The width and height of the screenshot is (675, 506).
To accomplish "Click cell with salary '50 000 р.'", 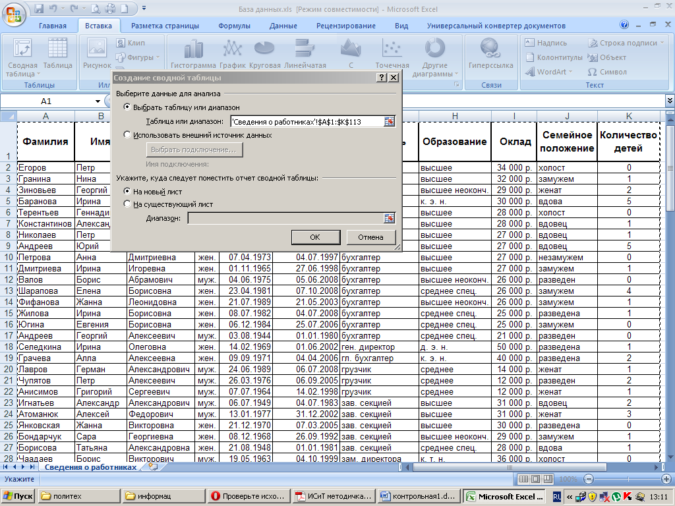I will click(514, 347).
